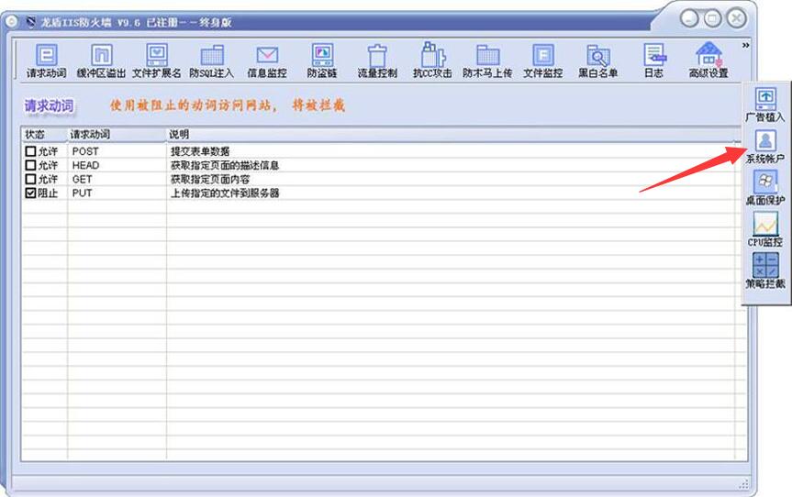Select the 文件扩展名 toolbar icon

[157, 61]
